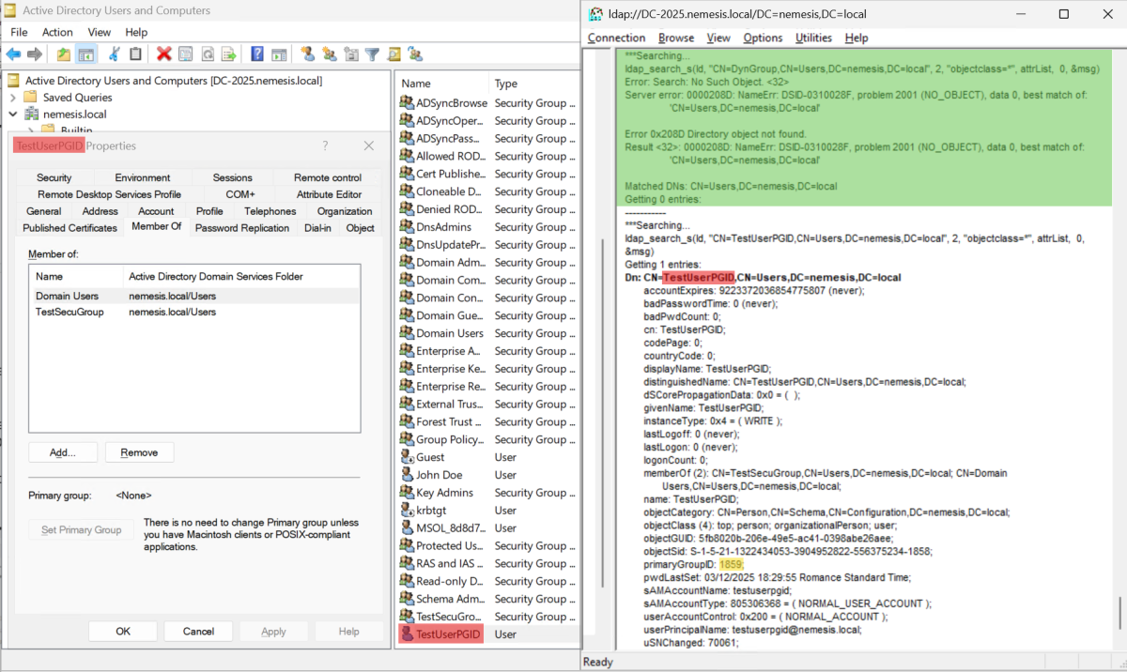Click the Back navigation arrow
The image size is (1127, 672).
point(12,53)
